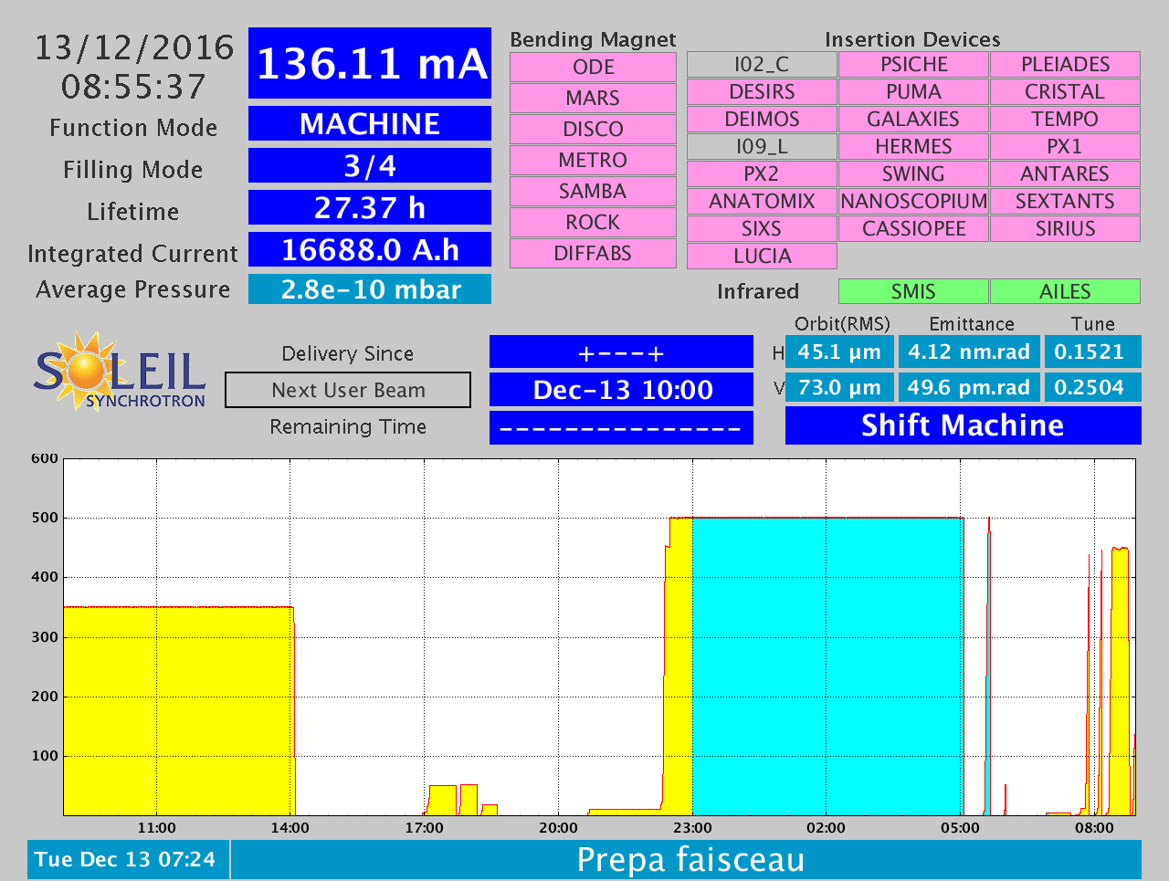Click the 08:55:37 clock display
The image size is (1169, 881).
(x=134, y=87)
